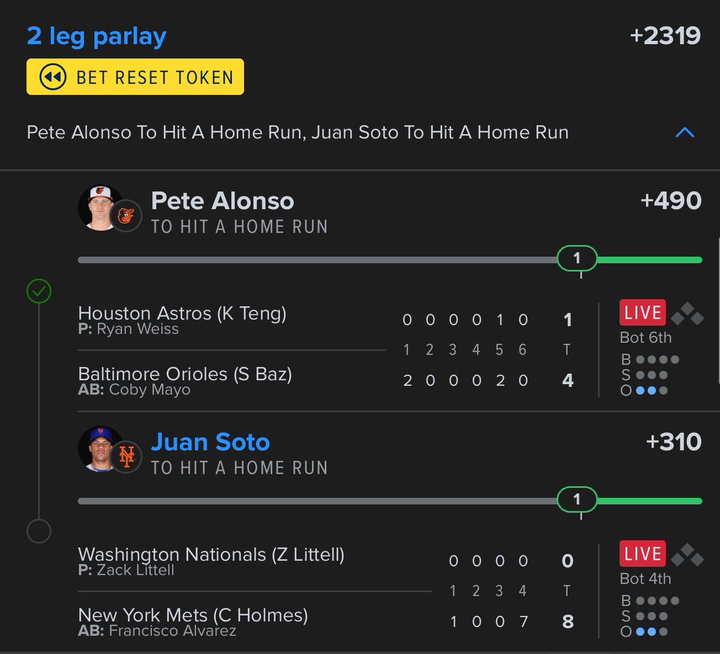Click P: Zack Littell pitcher label

126,571
